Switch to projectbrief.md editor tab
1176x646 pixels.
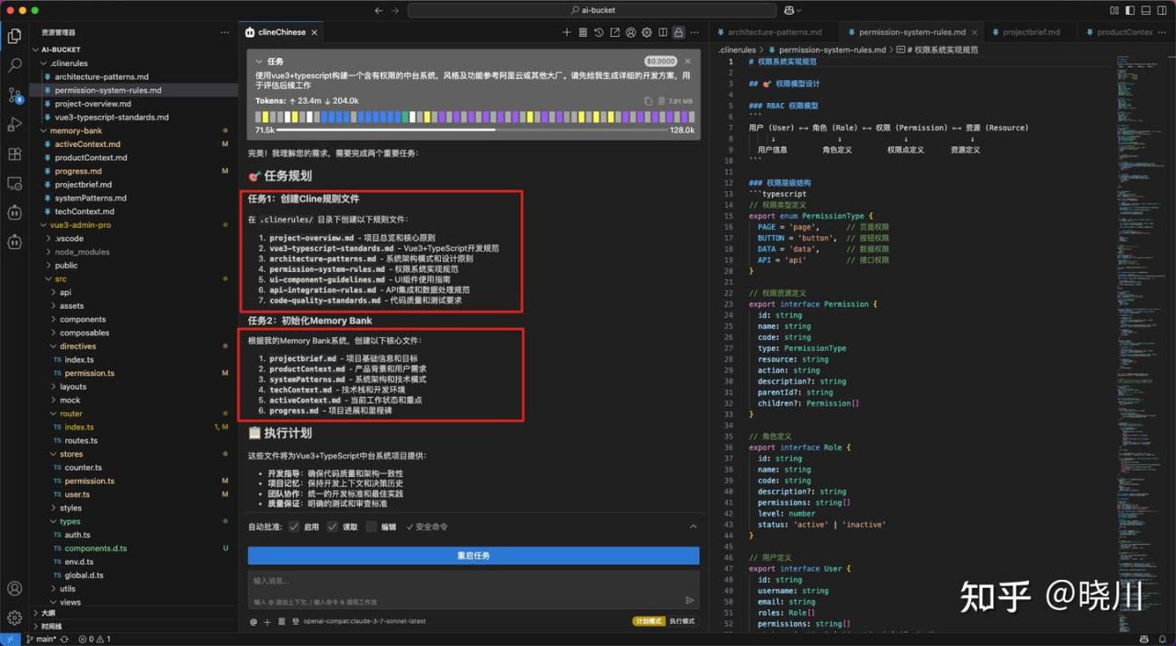pos(1031,32)
